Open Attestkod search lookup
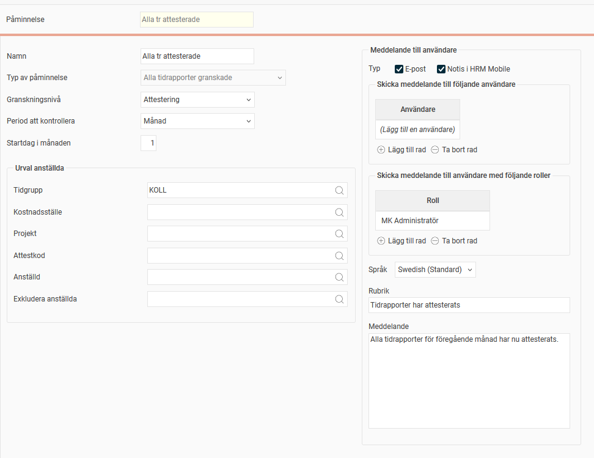Viewport: 594px width, 458px height. pos(339,256)
